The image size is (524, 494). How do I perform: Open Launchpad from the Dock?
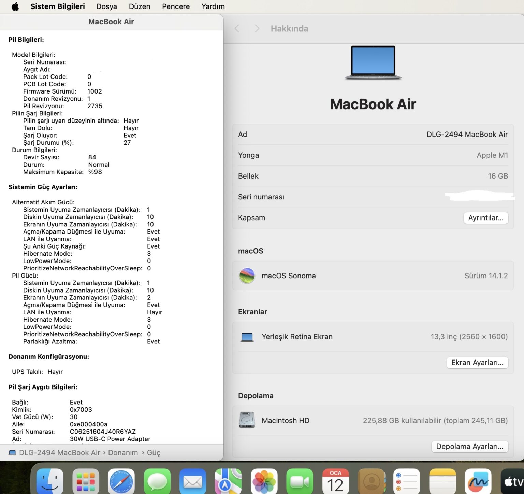(x=86, y=481)
